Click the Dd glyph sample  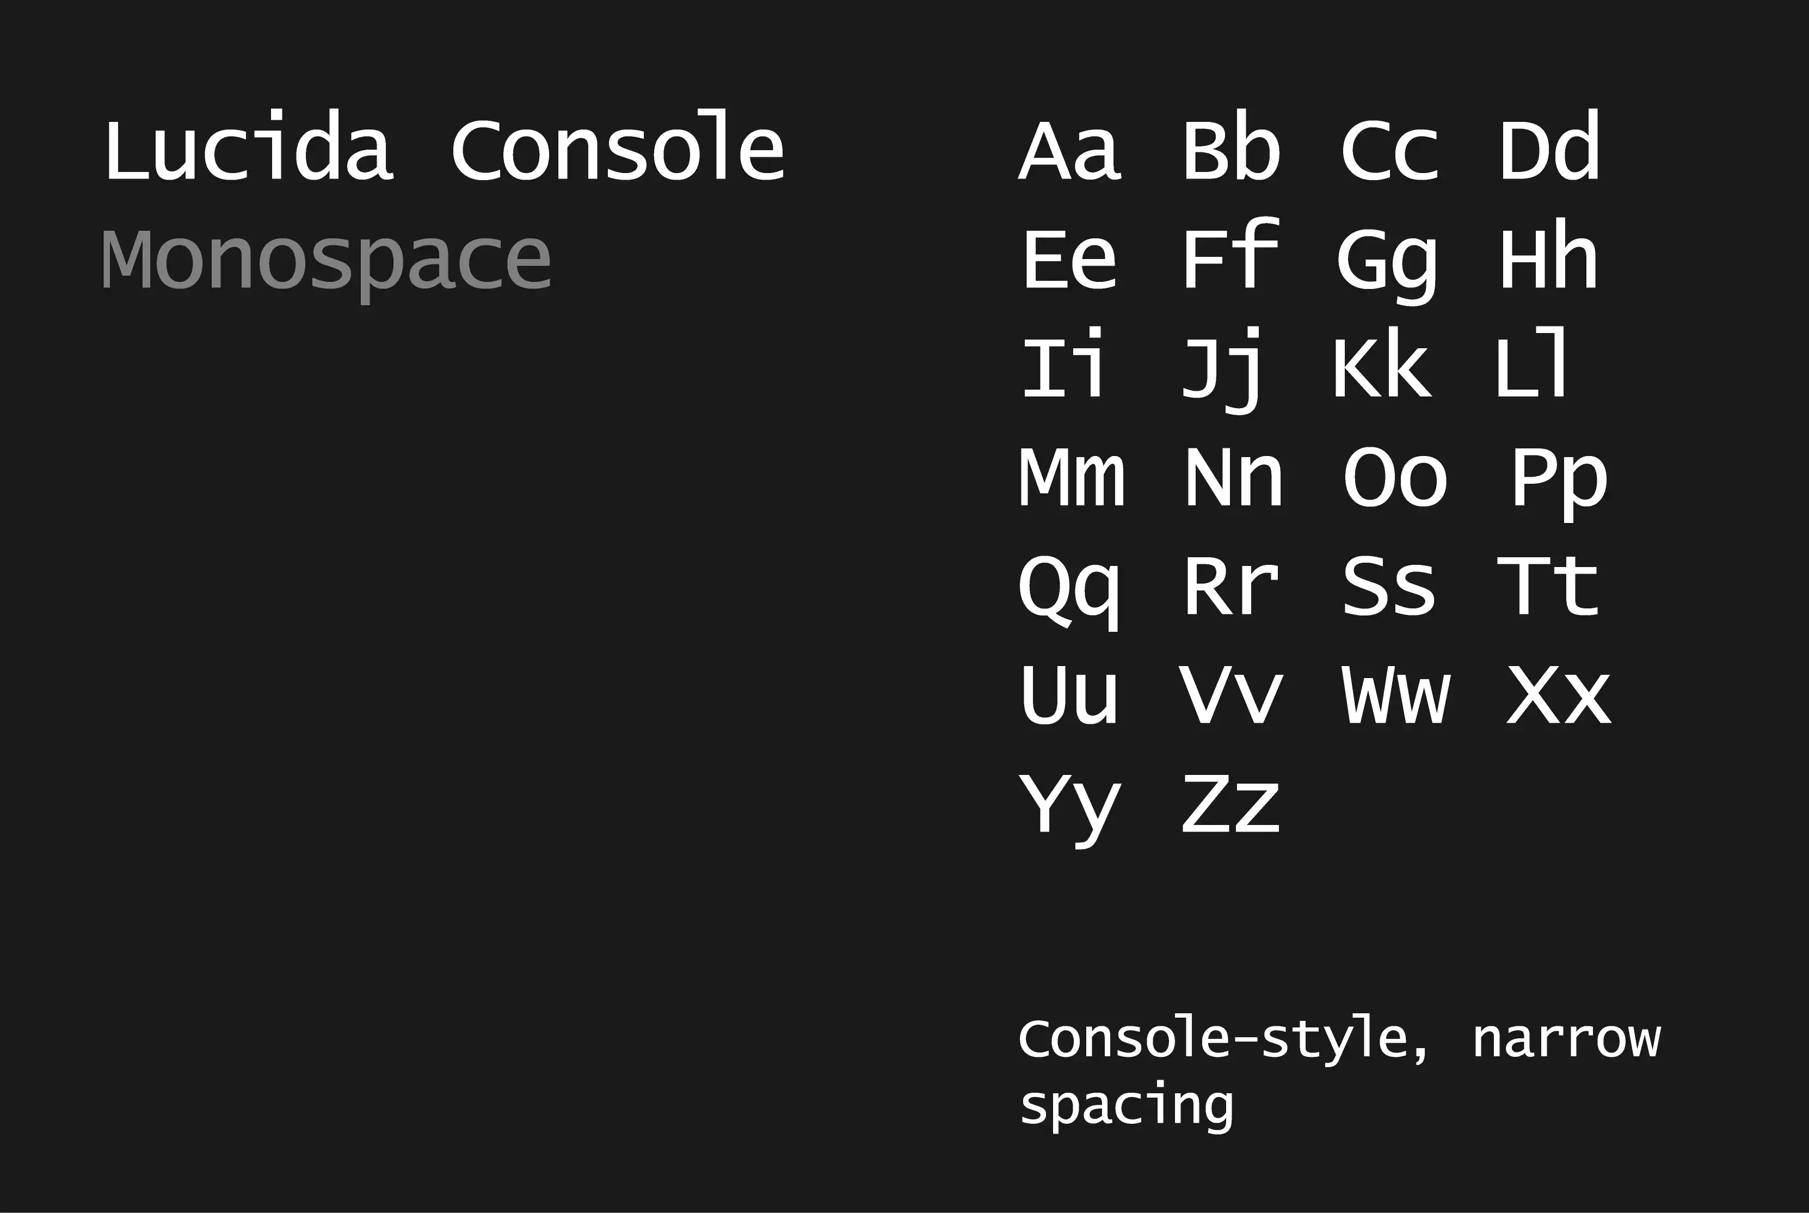(x=1549, y=146)
